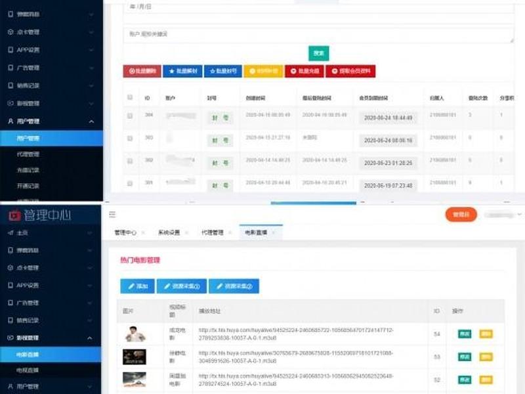The image size is (525, 394).
Task: Click the thumbnail image for movie ID 54
Action: [x=135, y=334]
